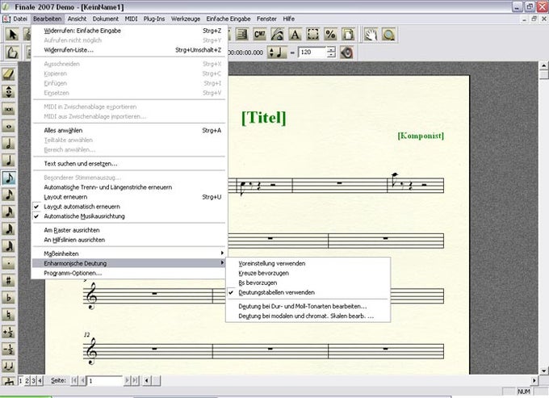Select the Zoom magnifier tool
This screenshot has height=398, width=549.
[x=388, y=34]
